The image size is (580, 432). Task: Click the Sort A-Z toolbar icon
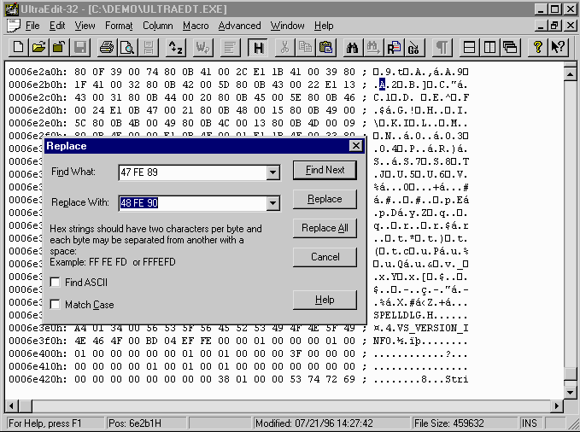[x=176, y=47]
